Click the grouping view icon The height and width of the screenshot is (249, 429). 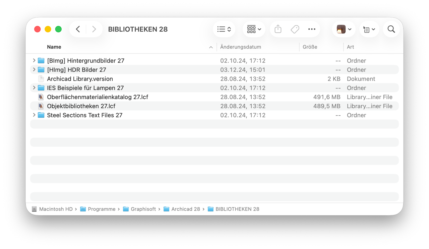[x=251, y=29]
